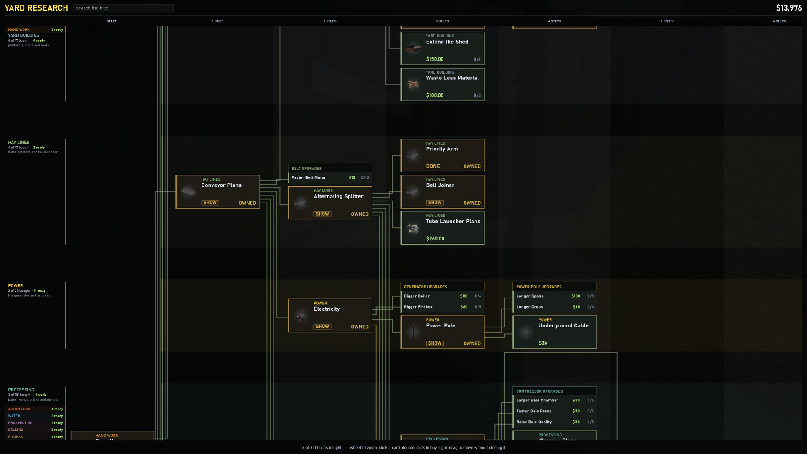Click the Bigger Boiler upgrade row
Image resolution: width=807 pixels, height=454 pixels.
point(442,296)
